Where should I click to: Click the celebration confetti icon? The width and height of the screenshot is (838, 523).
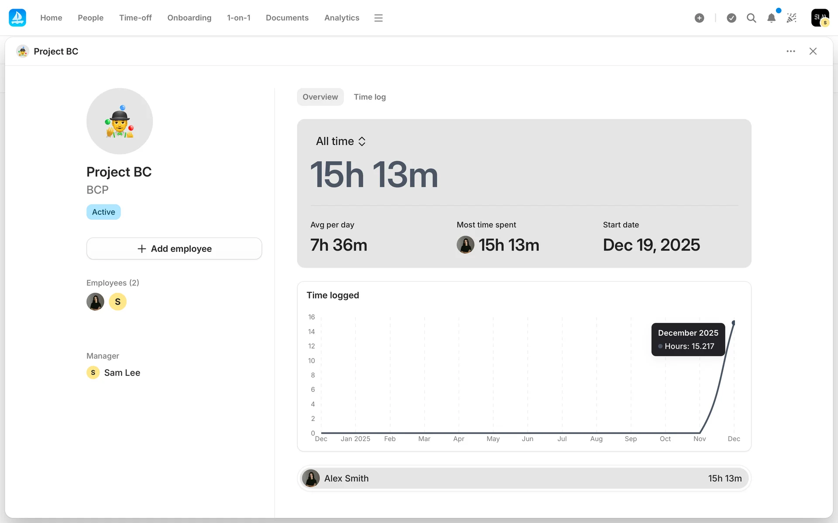[x=792, y=18]
